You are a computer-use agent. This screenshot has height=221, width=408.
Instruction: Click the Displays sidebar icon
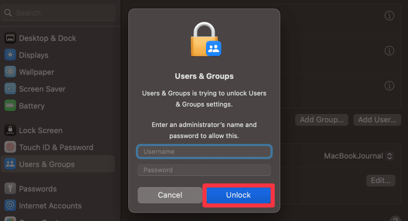10,55
